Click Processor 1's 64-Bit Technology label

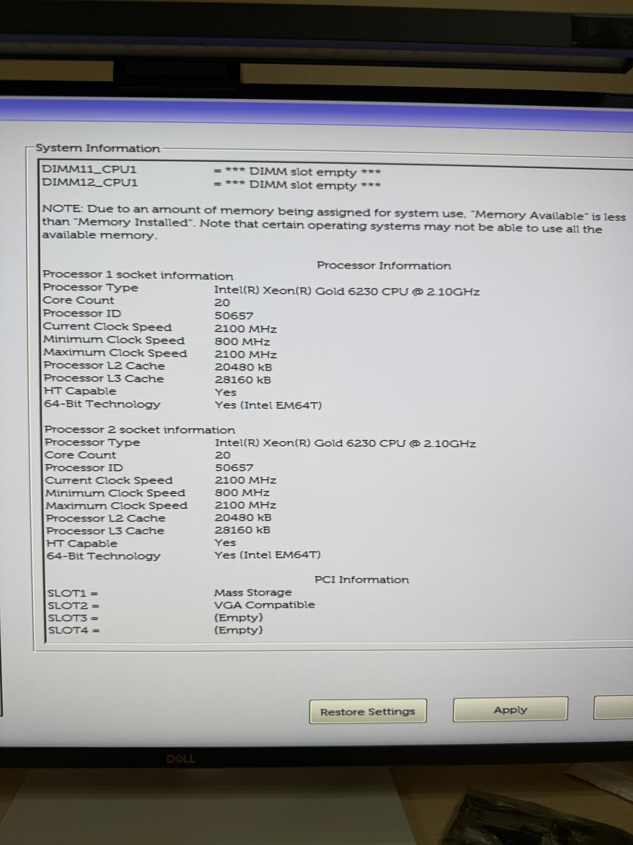tap(102, 404)
